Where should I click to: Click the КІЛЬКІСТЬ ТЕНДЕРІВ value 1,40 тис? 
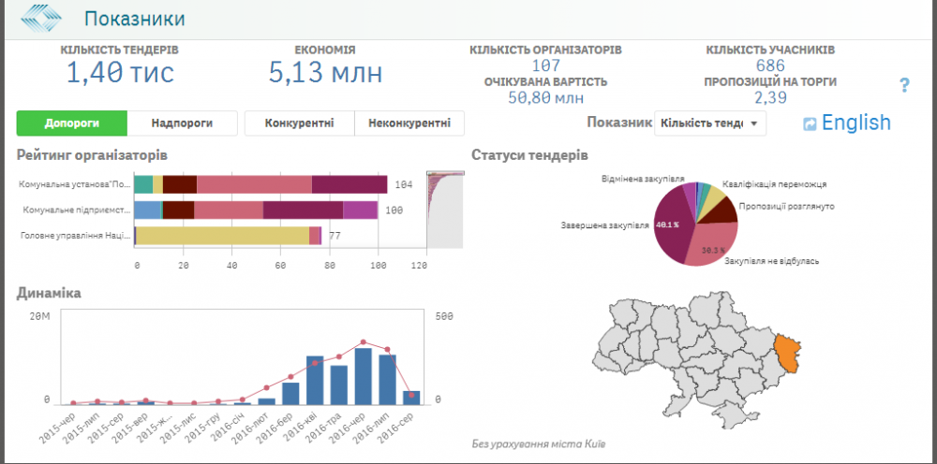pyautogui.click(x=120, y=72)
